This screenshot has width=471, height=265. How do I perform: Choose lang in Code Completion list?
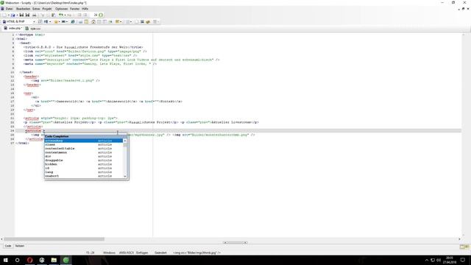click(83, 172)
